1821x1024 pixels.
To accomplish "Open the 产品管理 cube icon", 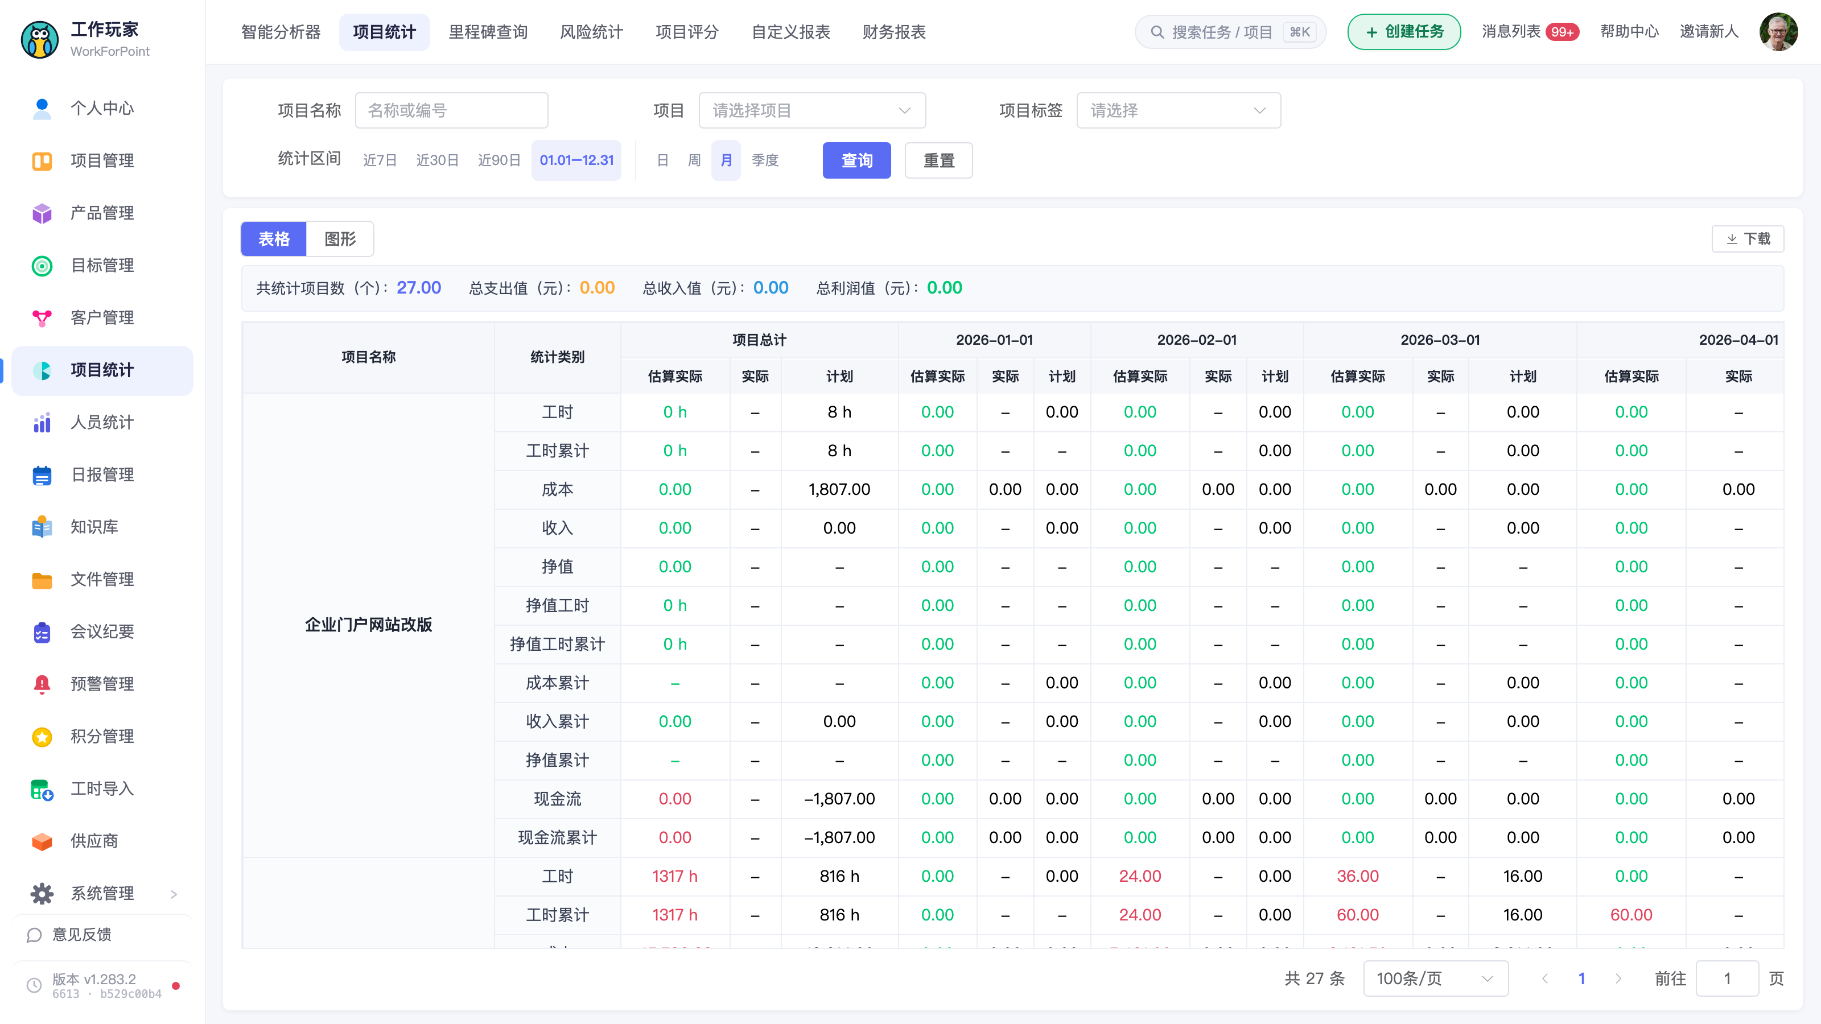I will click(x=42, y=213).
